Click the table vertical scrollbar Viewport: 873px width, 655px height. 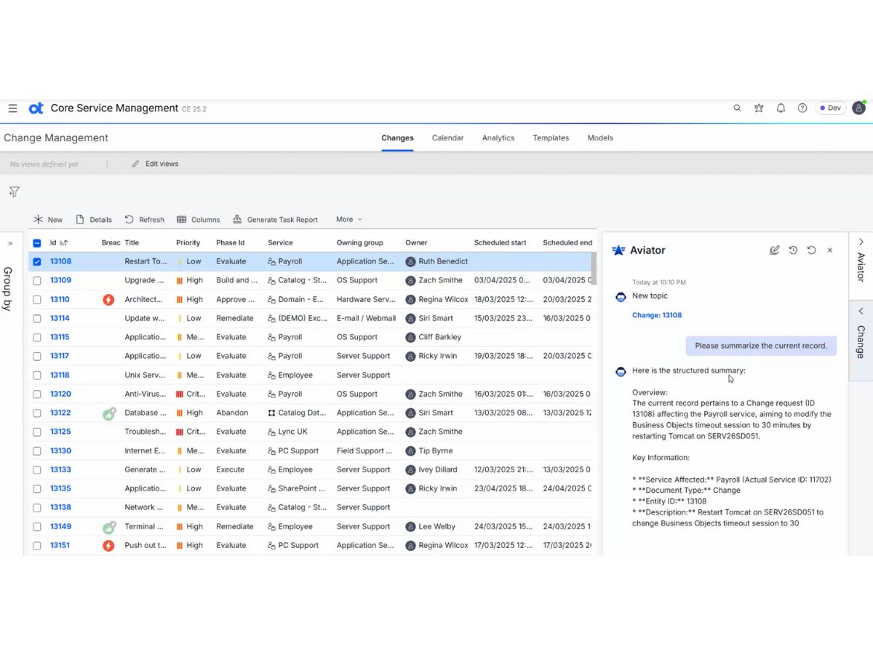point(594,268)
